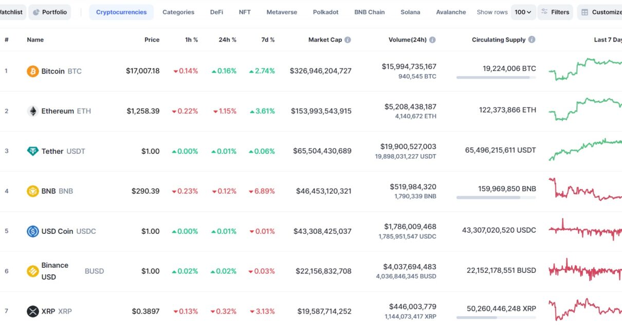This screenshot has height=330, width=622.
Task: Switch to the BNB Chain tab
Action: coord(370,12)
